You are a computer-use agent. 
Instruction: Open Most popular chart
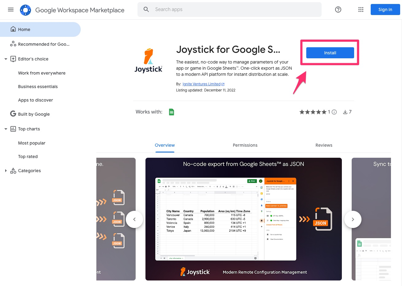tap(32, 143)
